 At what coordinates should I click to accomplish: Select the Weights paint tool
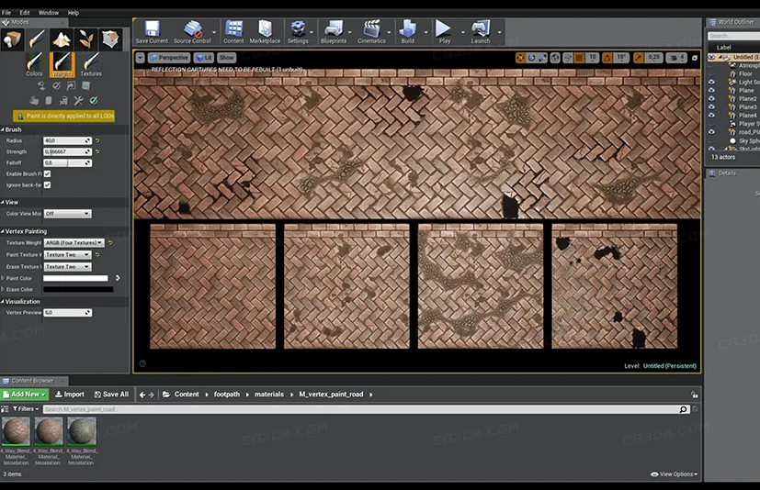[x=62, y=65]
